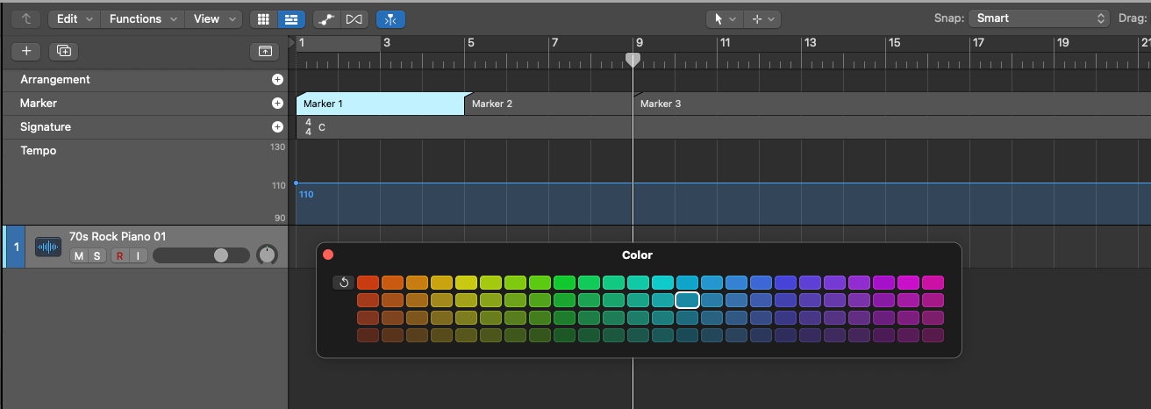Click the tempo point at bar 1
1151x409 pixels.
[x=296, y=183]
